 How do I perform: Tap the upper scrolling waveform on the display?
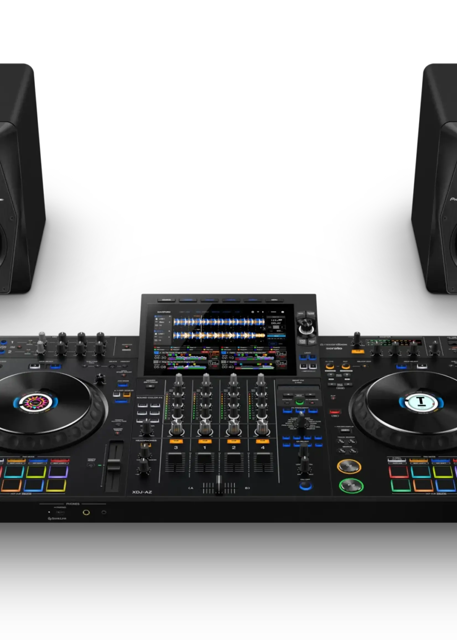pos(219,322)
